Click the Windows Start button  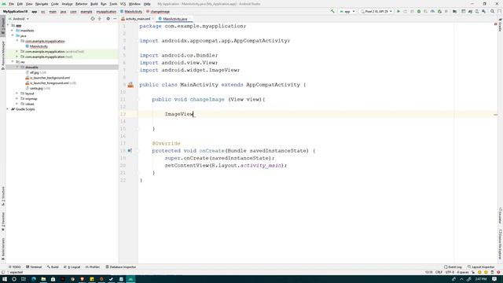(5, 279)
